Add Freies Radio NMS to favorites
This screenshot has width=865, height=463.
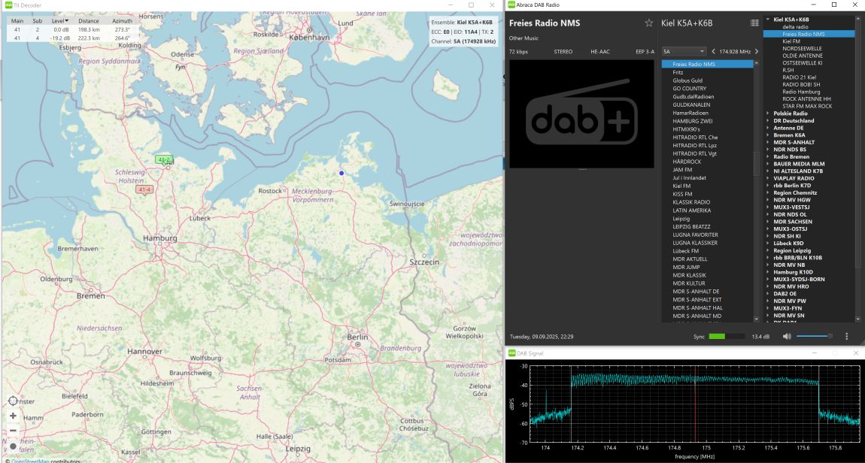[x=649, y=23]
